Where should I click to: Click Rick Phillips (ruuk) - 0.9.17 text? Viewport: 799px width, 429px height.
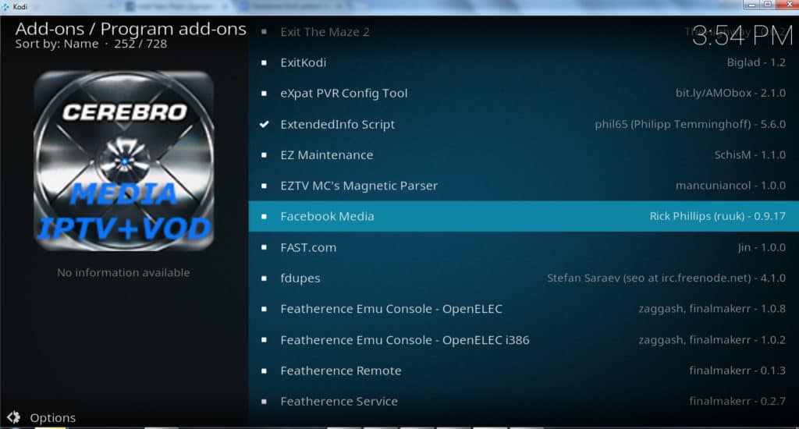pos(718,216)
